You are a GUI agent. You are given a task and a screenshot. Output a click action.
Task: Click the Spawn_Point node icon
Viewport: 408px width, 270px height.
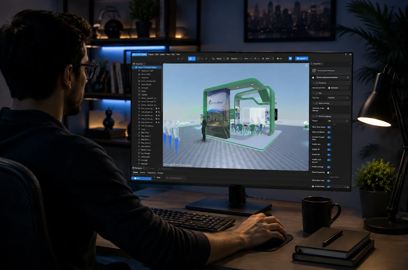click(x=139, y=74)
